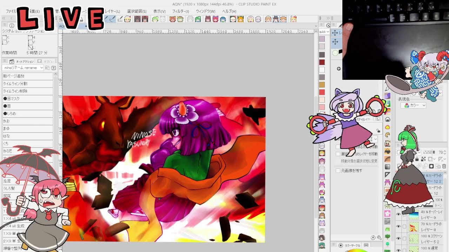The width and height of the screenshot is (449, 252).
Task: Pick the lavender swatch at the top of the palette strip
Action: [322, 39]
